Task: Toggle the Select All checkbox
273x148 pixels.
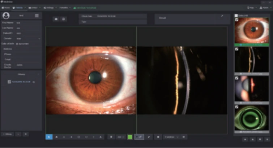Action: (236, 16)
